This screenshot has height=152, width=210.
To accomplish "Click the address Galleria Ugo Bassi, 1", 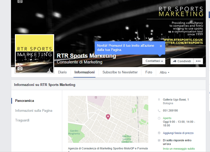I will click(x=176, y=100).
